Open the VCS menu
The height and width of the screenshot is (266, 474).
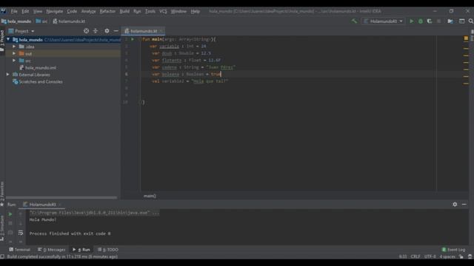[163, 11]
